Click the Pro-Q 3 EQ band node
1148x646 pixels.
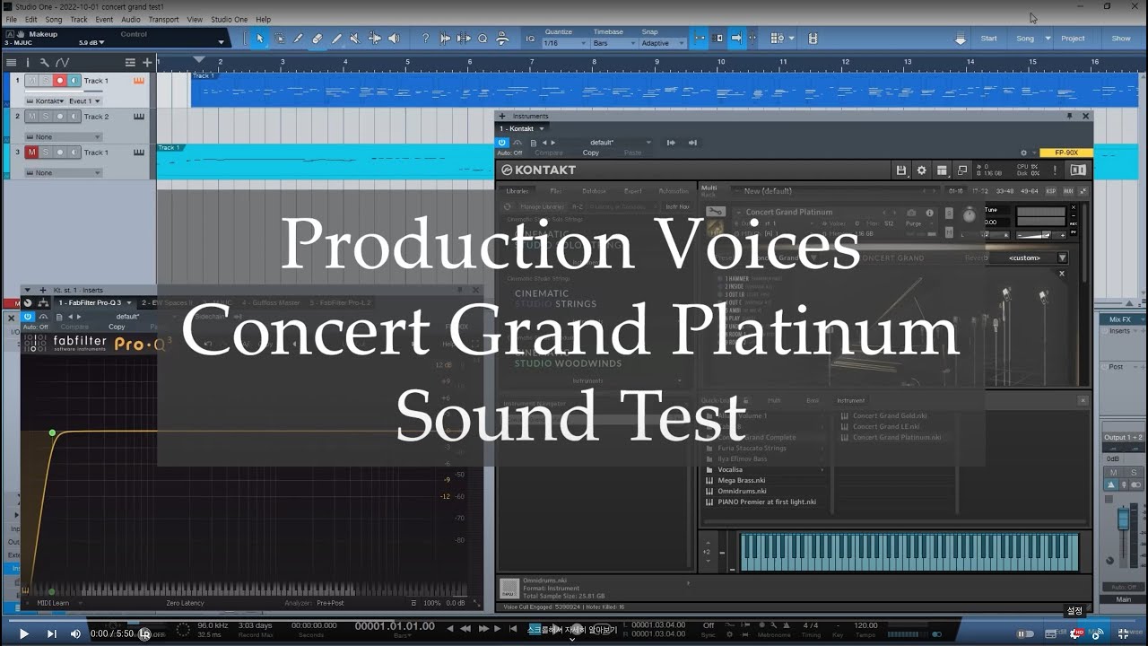coord(52,433)
